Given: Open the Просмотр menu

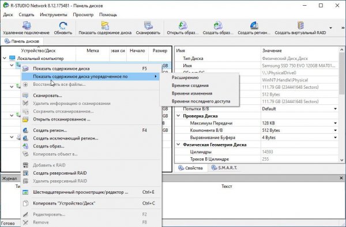Looking at the screenshot, I should coord(83,15).
